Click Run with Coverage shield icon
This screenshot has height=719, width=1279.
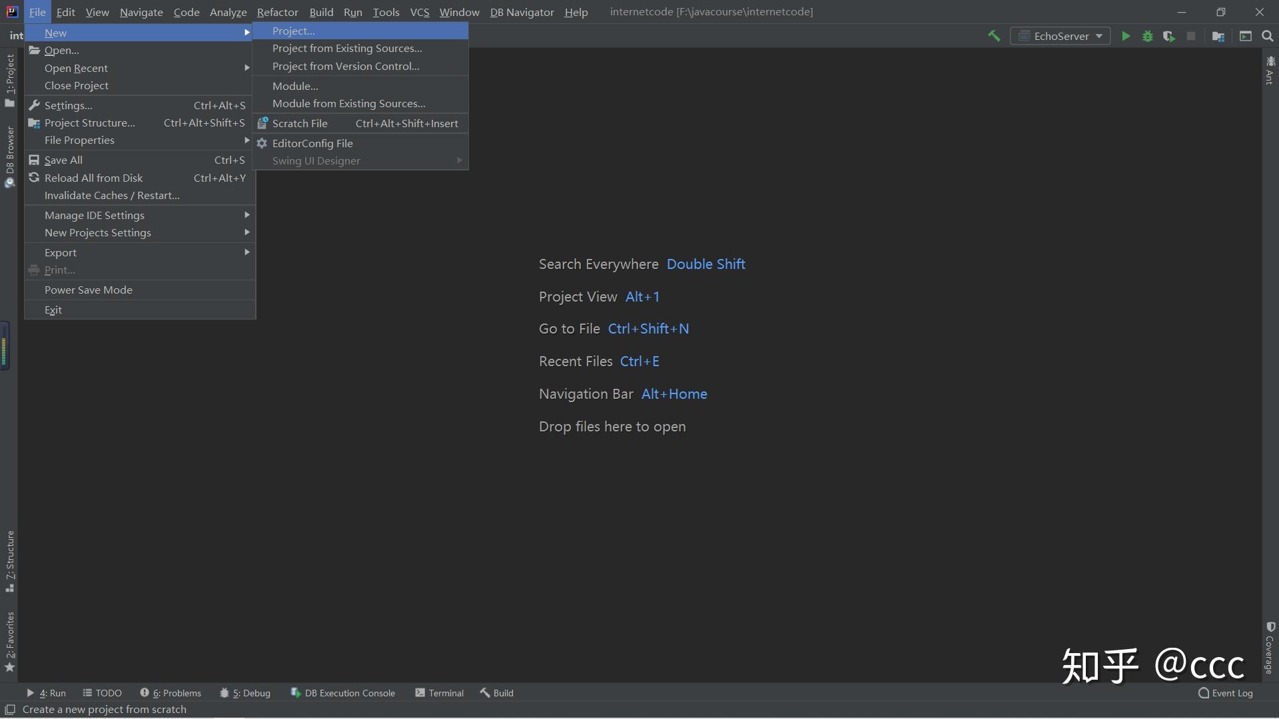pos(1168,36)
